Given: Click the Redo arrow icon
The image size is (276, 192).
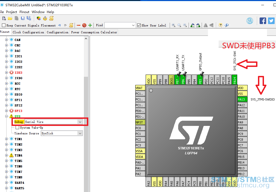Looking at the screenshot, I should pos(65,25).
